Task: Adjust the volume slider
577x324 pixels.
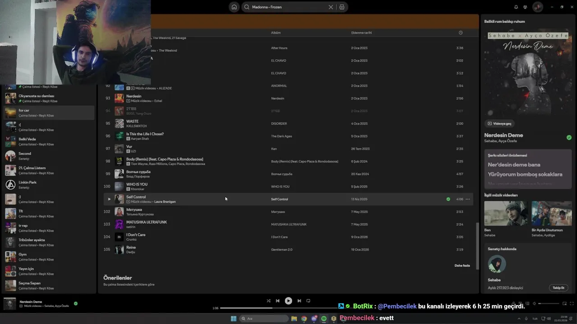Action: click(549, 304)
